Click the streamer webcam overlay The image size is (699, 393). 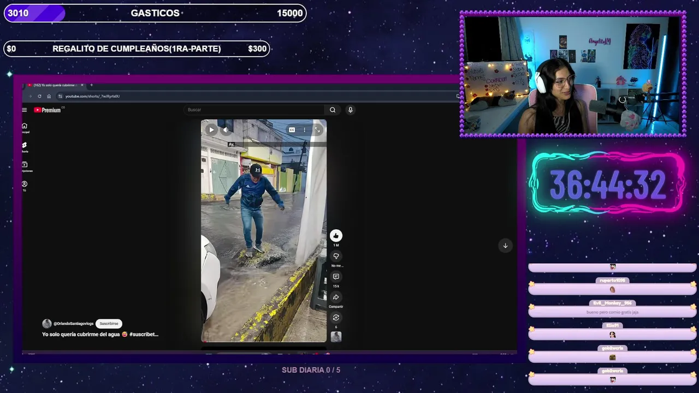coord(573,74)
